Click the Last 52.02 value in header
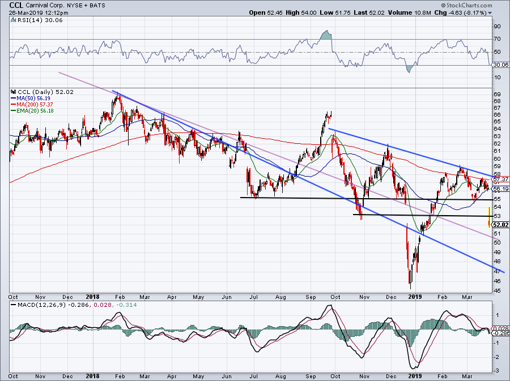 pos(369,12)
